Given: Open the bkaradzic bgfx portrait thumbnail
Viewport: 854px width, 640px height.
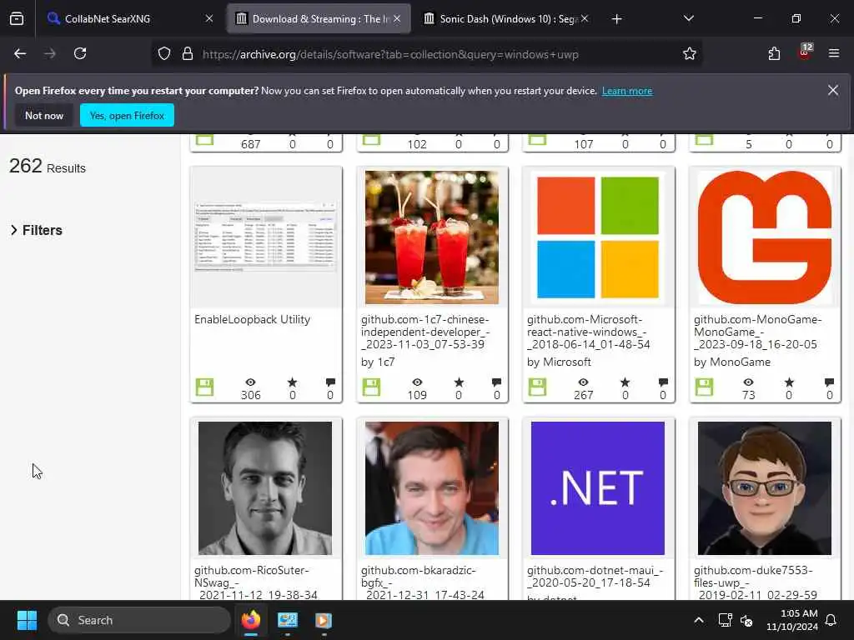Looking at the screenshot, I should pyautogui.click(x=432, y=488).
